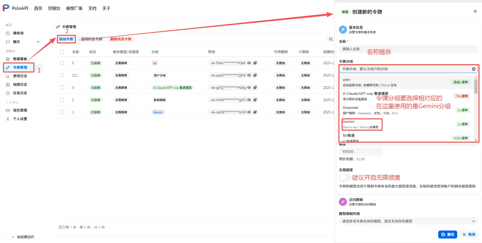The width and height of the screenshot is (482, 243).
Task: Click dropdown list scrollbar down arrow
Action: [476, 140]
